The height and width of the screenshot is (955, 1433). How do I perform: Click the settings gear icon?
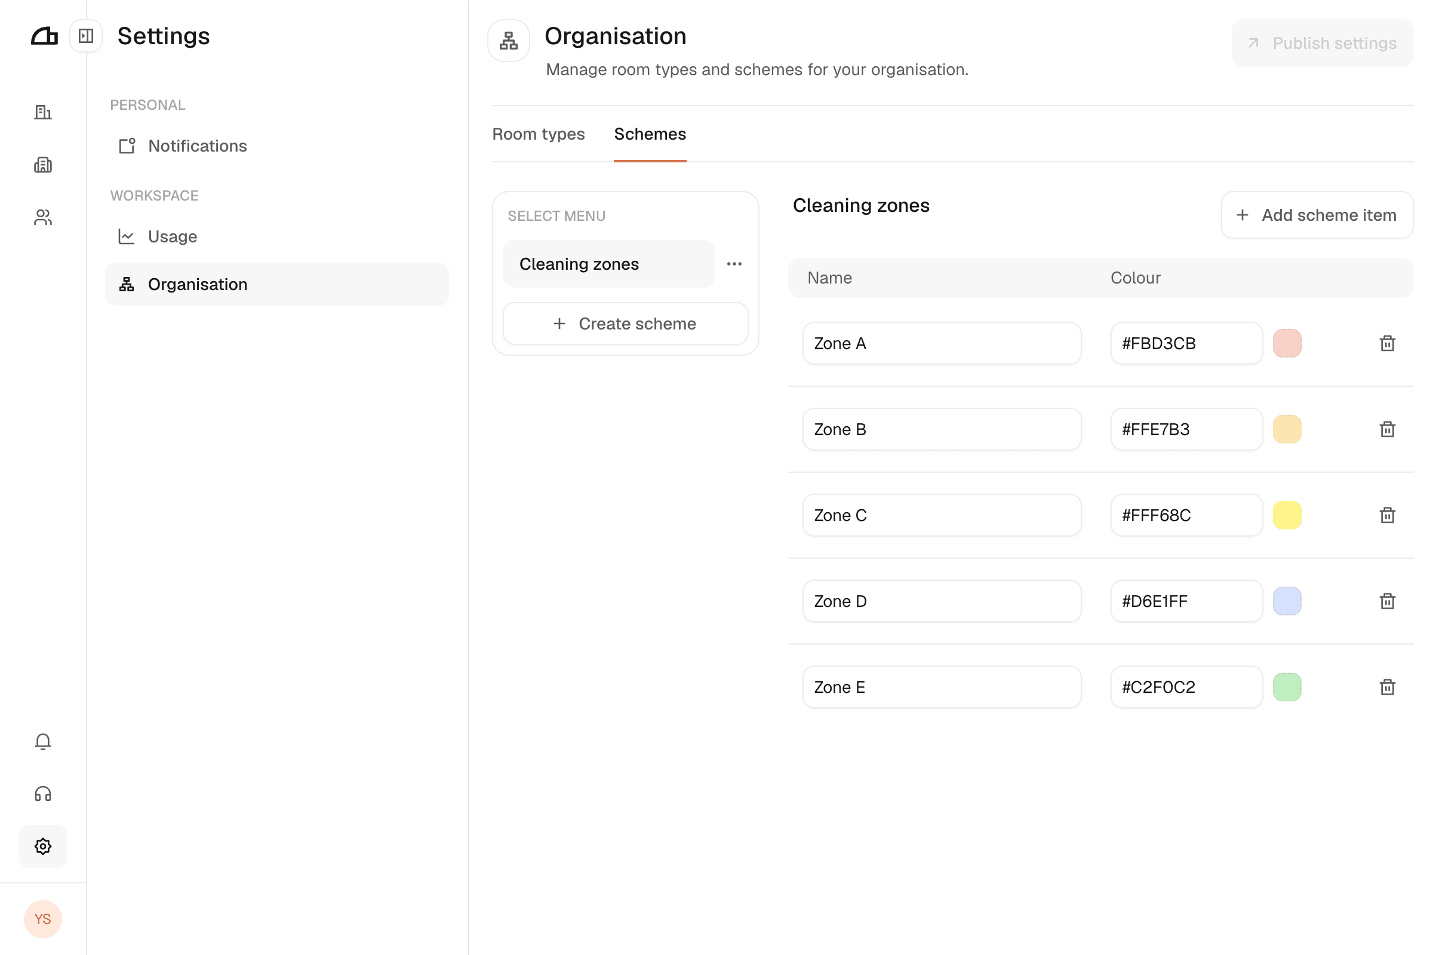42,846
